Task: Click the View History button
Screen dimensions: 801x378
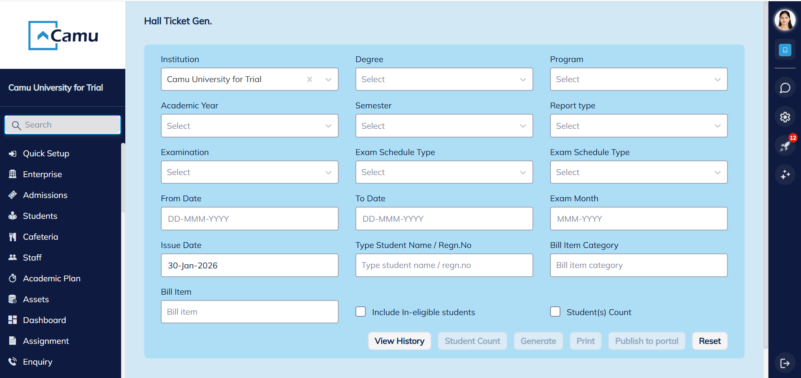Action: 399,341
